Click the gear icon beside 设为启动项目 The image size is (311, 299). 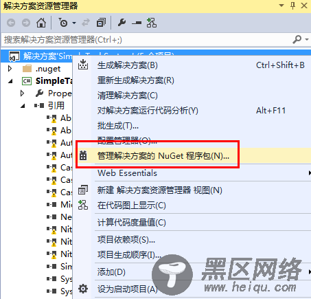tap(83, 289)
